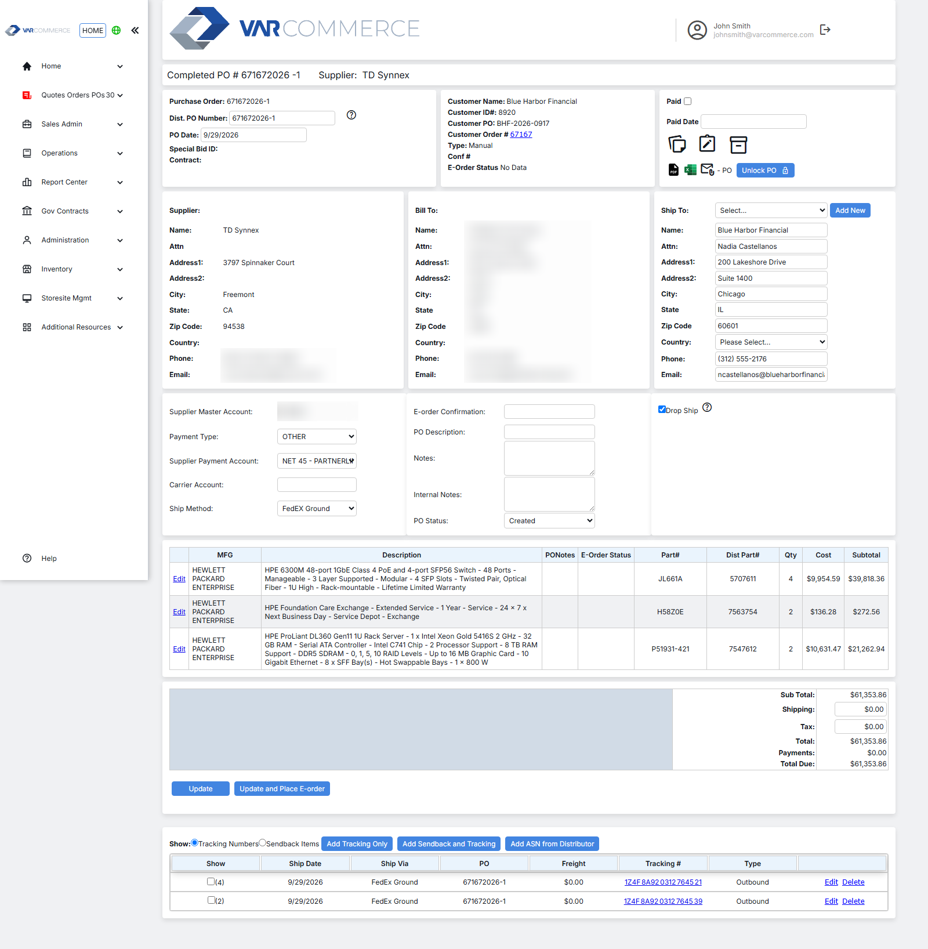Click the archive box icon
Screen dimensions: 928x949
[x=738, y=144]
